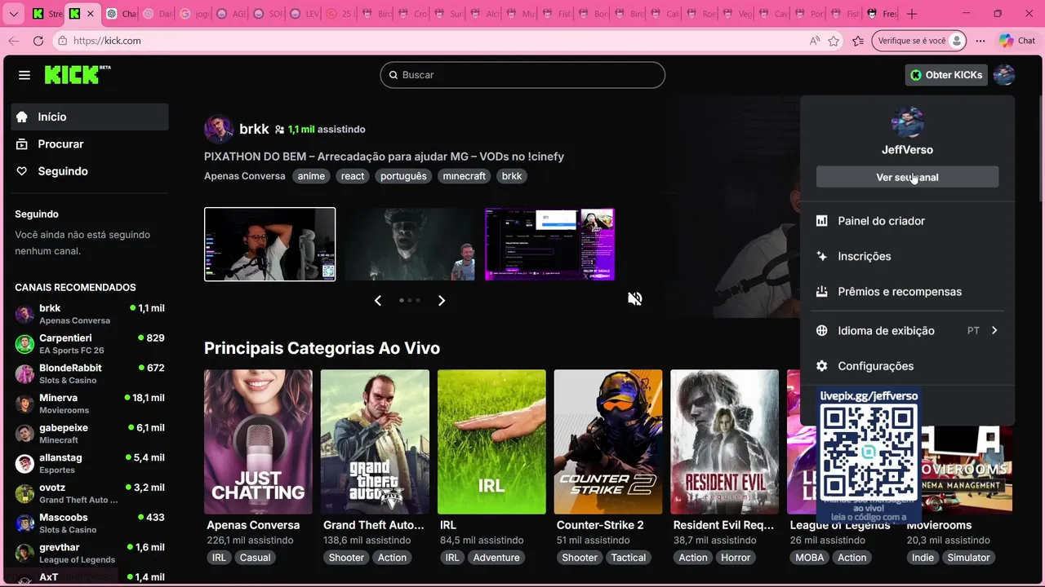Open the profile avatar in header
The width and height of the screenshot is (1045, 587).
tap(1003, 75)
